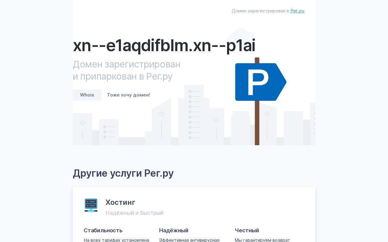The height and width of the screenshot is (242, 388).
Task: Click the Тоже хочу домен! link
Action: 129,95
